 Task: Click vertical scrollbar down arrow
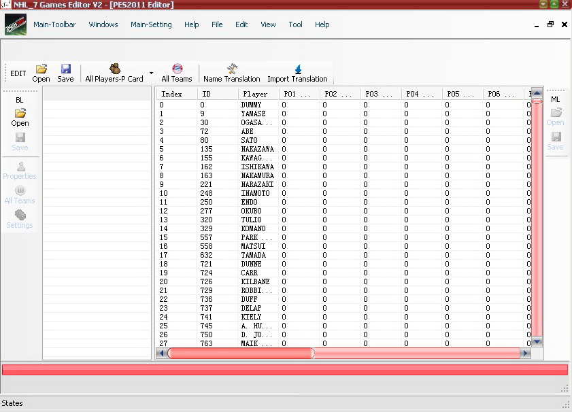(537, 341)
